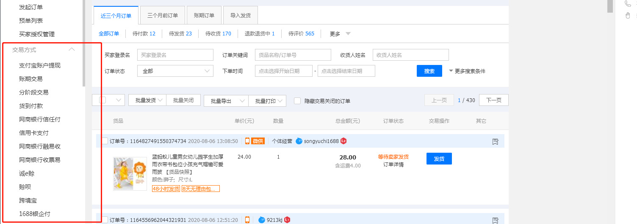Screen dimensions: 637x224
Task: Click the red L2 badge next to songyuchi1688
Action: click(343, 141)
